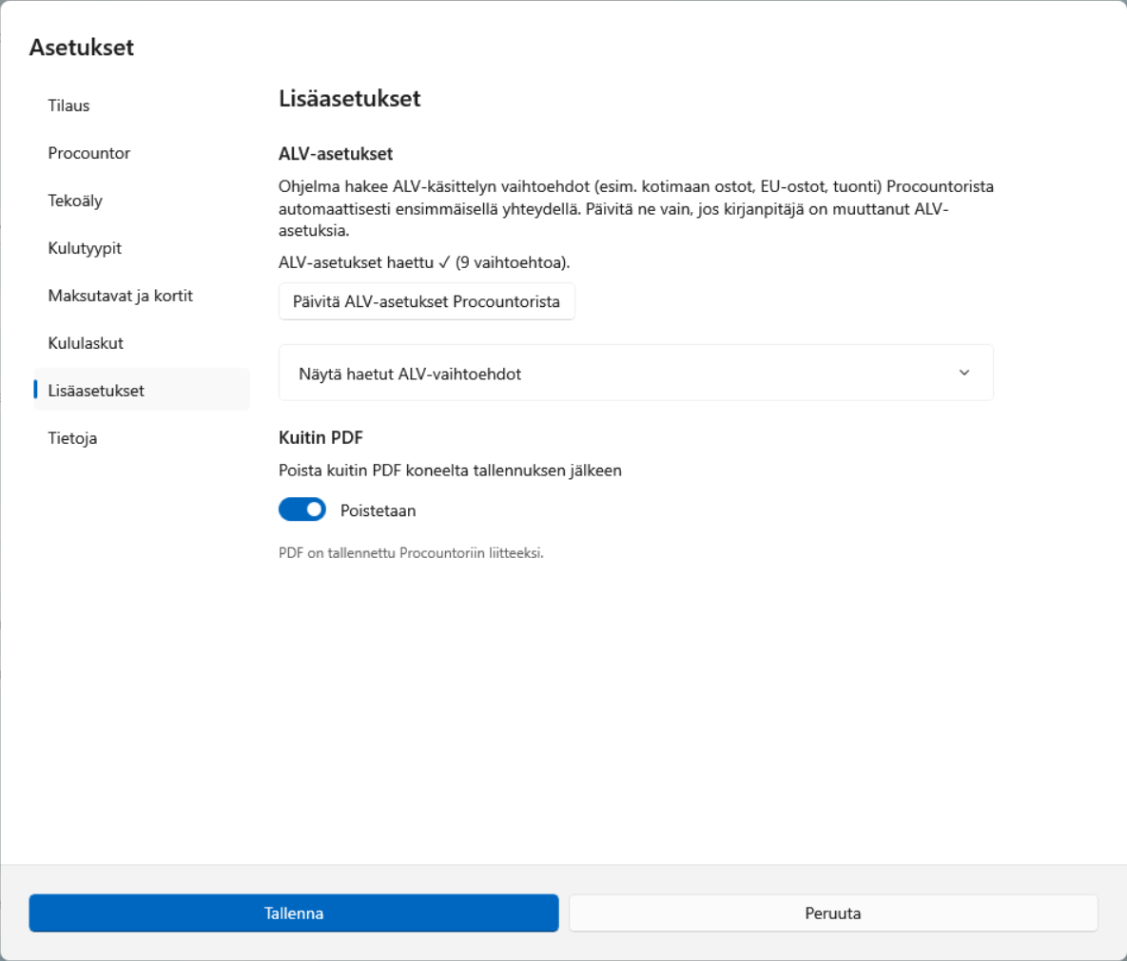Cancel changes with the Peruuta button
Viewport: 1127px width, 961px height.
[833, 913]
